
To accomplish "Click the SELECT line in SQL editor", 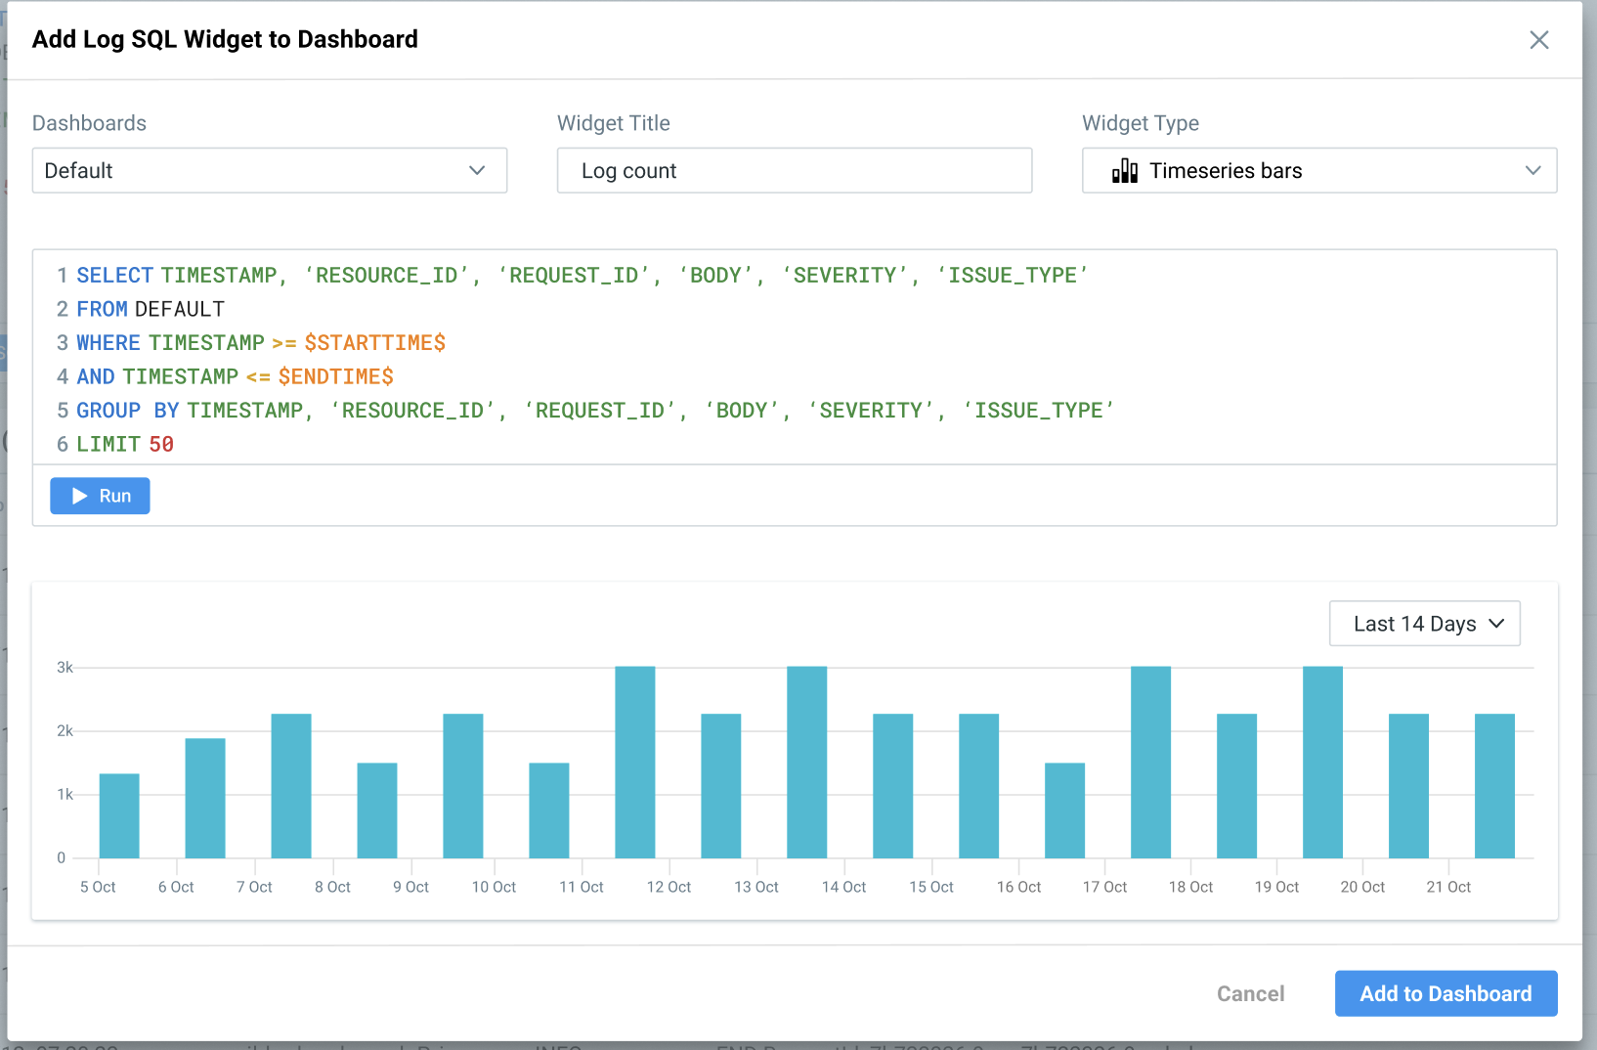I will [x=582, y=276].
